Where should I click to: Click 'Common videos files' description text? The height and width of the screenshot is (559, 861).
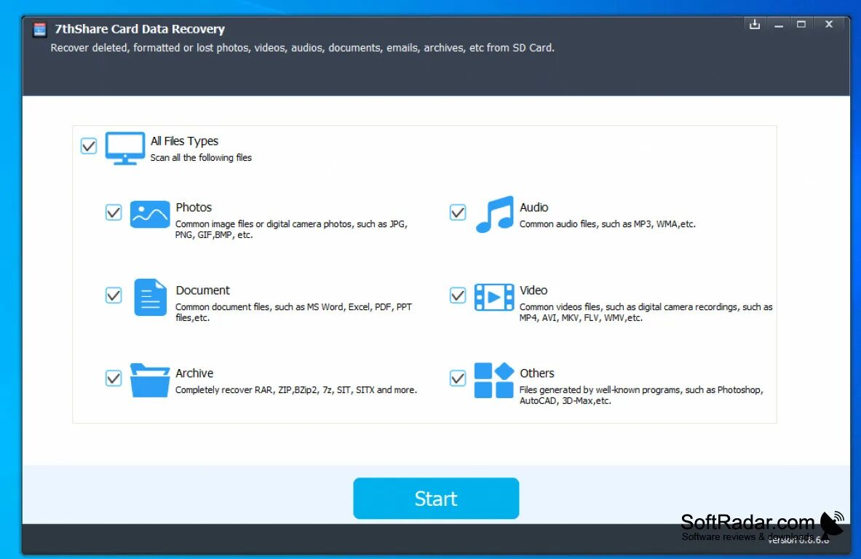pyautogui.click(x=646, y=312)
